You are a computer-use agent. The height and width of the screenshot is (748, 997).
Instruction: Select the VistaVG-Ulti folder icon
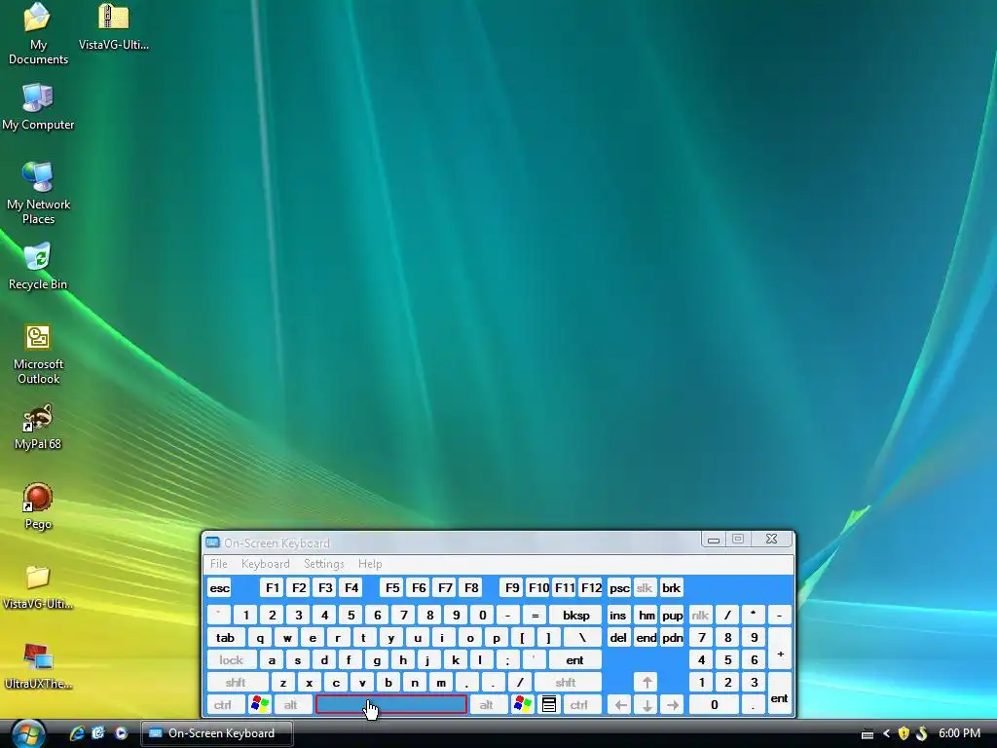tap(38, 587)
